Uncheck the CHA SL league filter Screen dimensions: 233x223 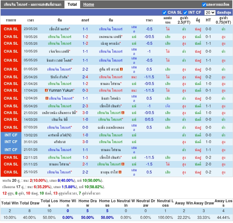(164, 12)
